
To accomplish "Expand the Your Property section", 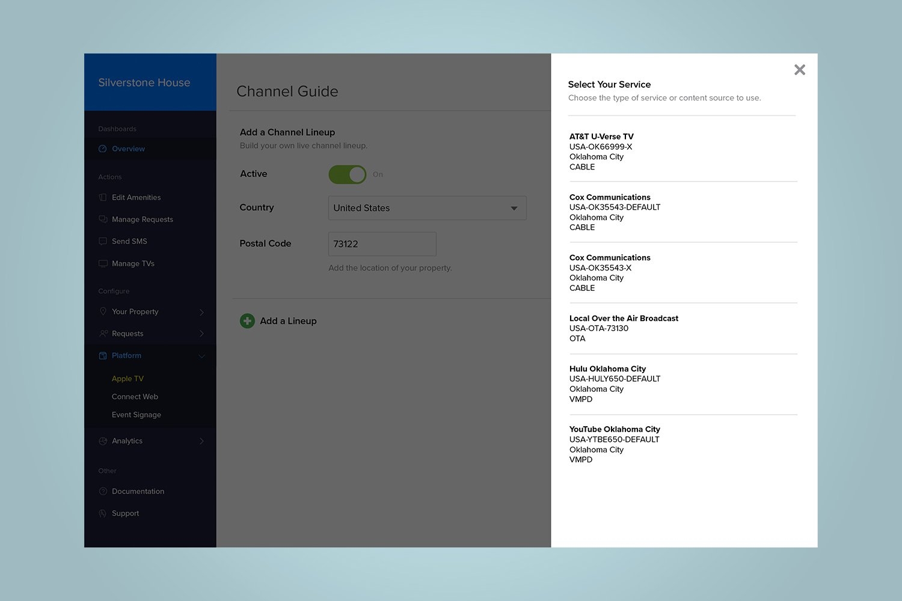I will coord(201,312).
